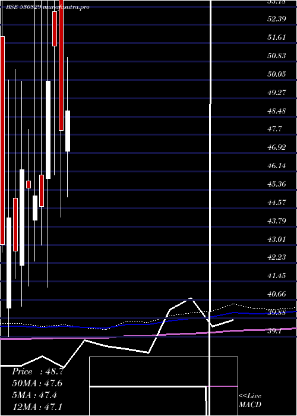Click the 43.01 price label
This screenshot has width=297, height=416.
click(277, 239)
